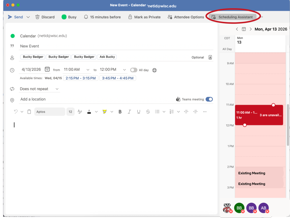Open the Scheduling Assistant
Viewport: 290px width, 218px height.
232,17
